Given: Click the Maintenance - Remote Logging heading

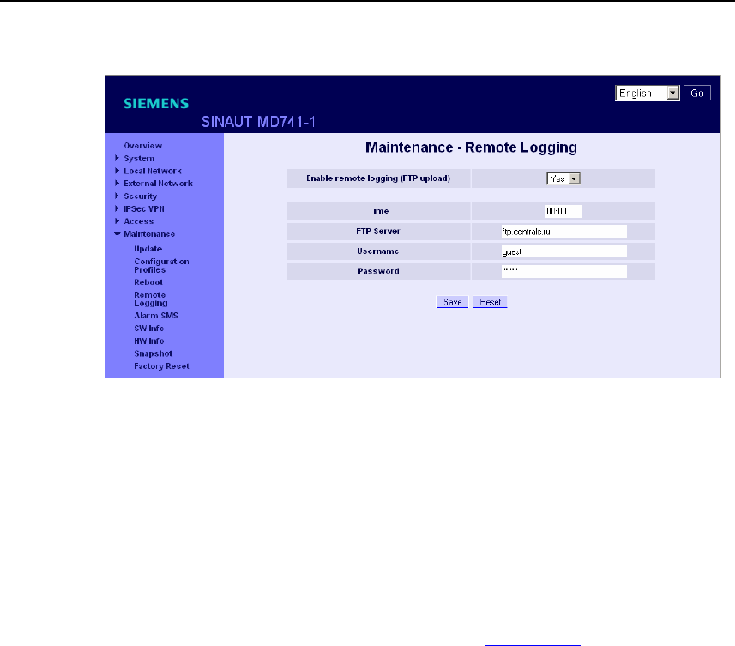Looking at the screenshot, I should point(471,148).
